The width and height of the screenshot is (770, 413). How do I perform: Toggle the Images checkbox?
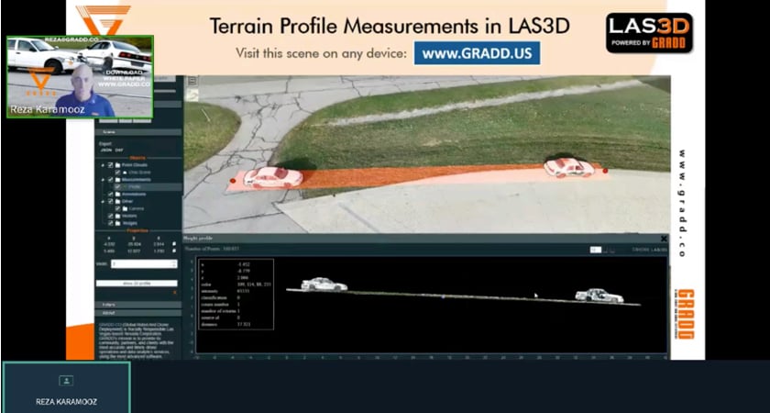tap(111, 224)
